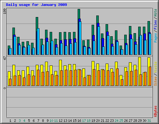Choose day '13' axis label
Screen dimensions: 159x124
pos(65,121)
